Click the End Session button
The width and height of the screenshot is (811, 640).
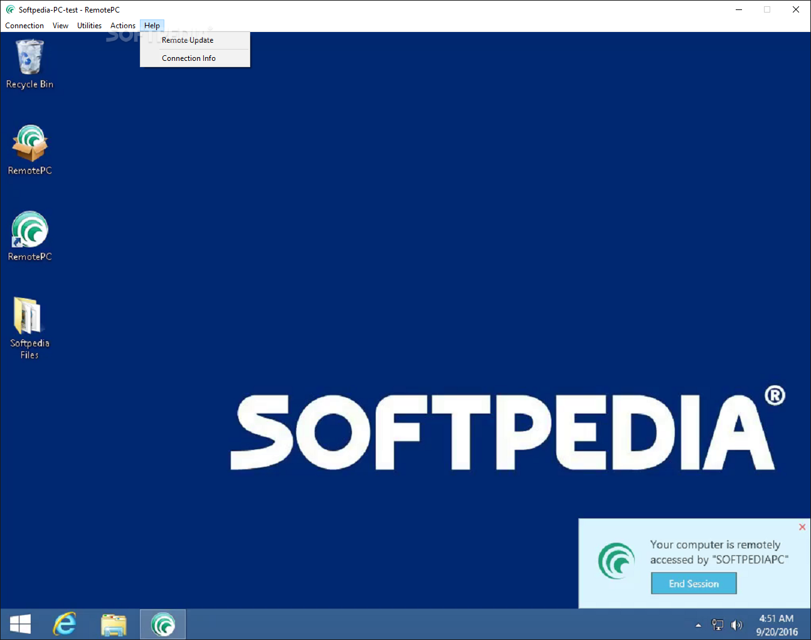[694, 584]
